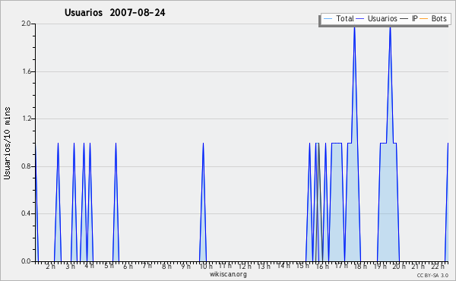Click the '13 h' x-axis label
The width and height of the screenshot is (456, 281).
click(x=264, y=266)
